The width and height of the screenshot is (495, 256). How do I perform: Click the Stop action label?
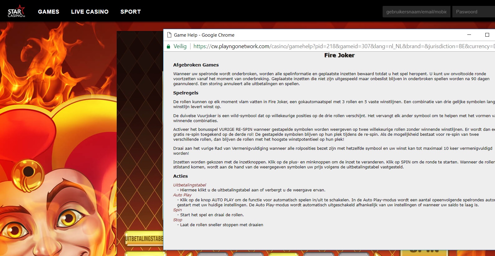[177, 220]
